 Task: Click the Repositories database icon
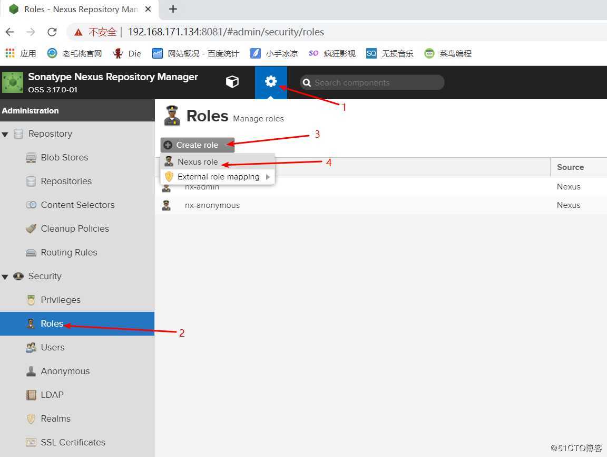coord(31,182)
